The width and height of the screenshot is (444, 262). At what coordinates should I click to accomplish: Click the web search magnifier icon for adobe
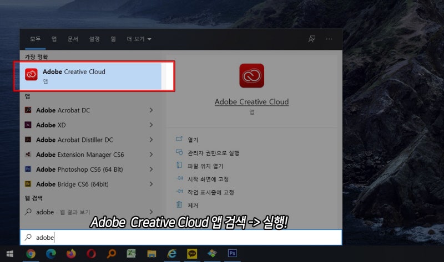pyautogui.click(x=28, y=212)
